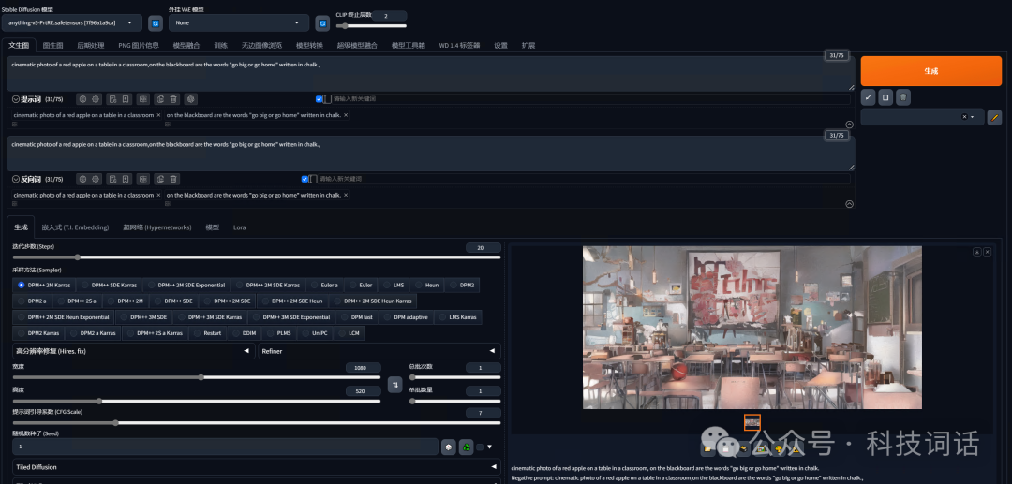Image resolution: width=1012 pixels, height=484 pixels.
Task: Click the VAE model refresh icon
Action: 322,22
